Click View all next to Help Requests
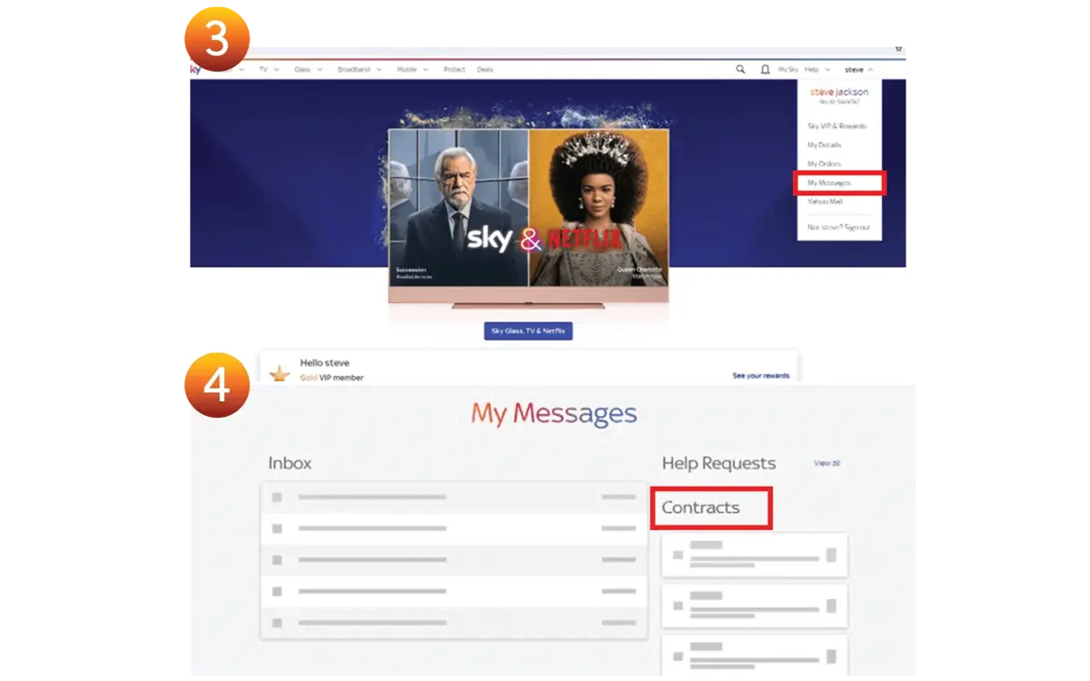This screenshot has height=681, width=1090. tap(827, 463)
